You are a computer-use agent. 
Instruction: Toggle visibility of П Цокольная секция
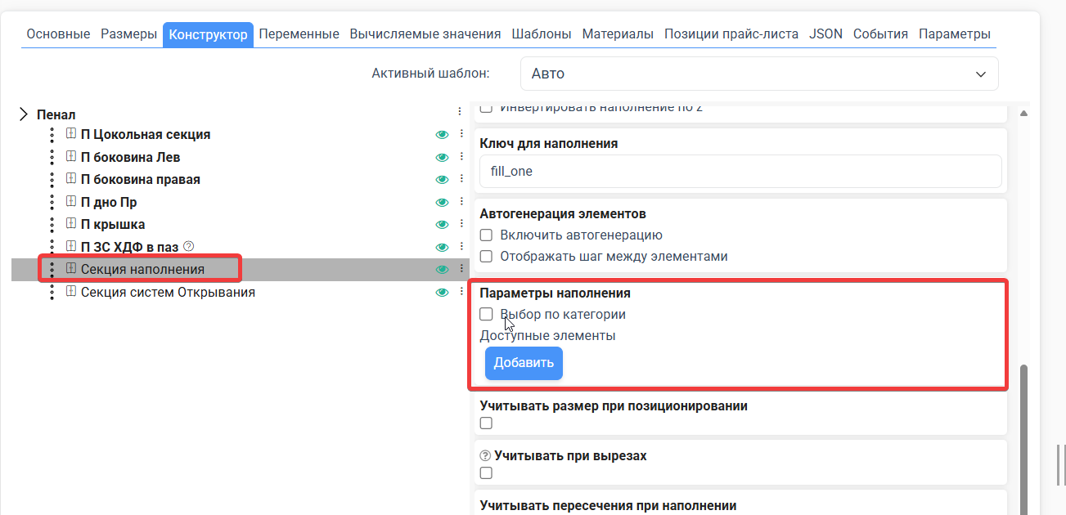[x=443, y=134]
